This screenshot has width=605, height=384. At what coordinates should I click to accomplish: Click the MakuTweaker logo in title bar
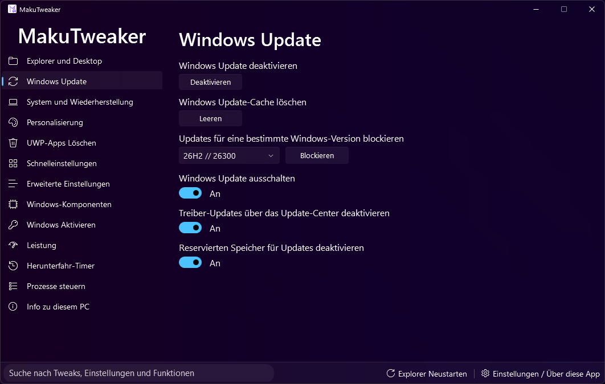(13, 9)
